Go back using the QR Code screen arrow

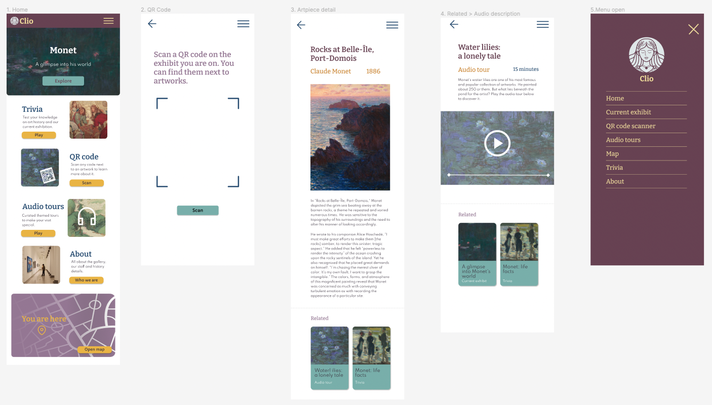pyautogui.click(x=152, y=23)
